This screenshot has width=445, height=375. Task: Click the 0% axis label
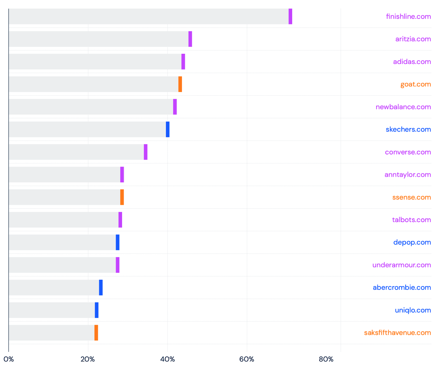(9, 359)
